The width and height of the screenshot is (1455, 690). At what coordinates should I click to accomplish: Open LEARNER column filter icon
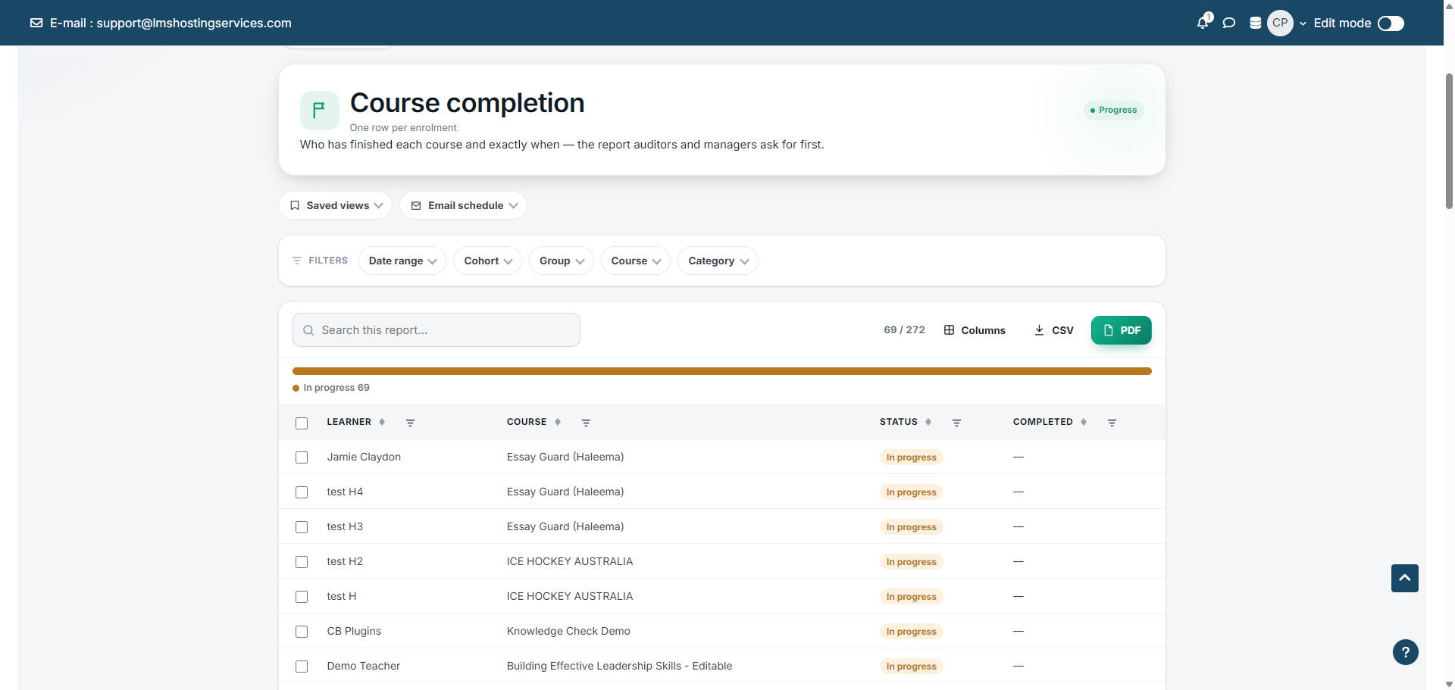point(410,423)
